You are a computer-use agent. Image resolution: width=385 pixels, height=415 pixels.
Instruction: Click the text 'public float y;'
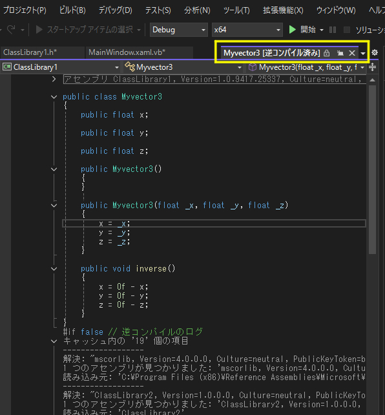(x=114, y=133)
